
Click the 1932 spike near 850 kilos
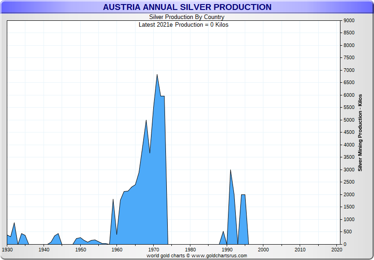pyautogui.click(x=15, y=223)
